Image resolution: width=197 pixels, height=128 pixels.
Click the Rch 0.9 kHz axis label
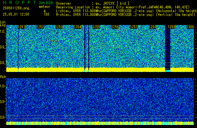point(3,101)
